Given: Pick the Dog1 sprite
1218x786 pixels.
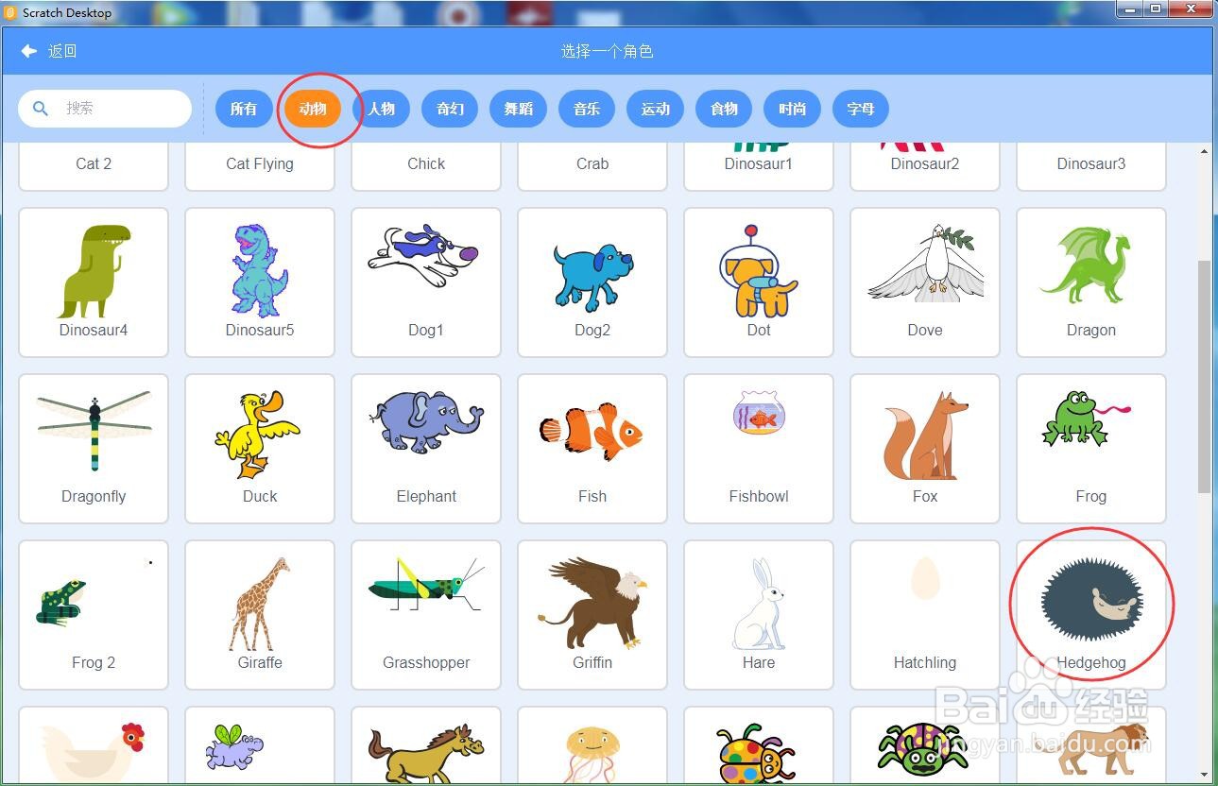Looking at the screenshot, I should point(426,282).
